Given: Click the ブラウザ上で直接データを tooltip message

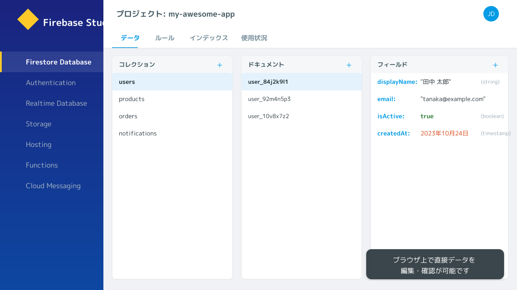Looking at the screenshot, I should [435, 264].
